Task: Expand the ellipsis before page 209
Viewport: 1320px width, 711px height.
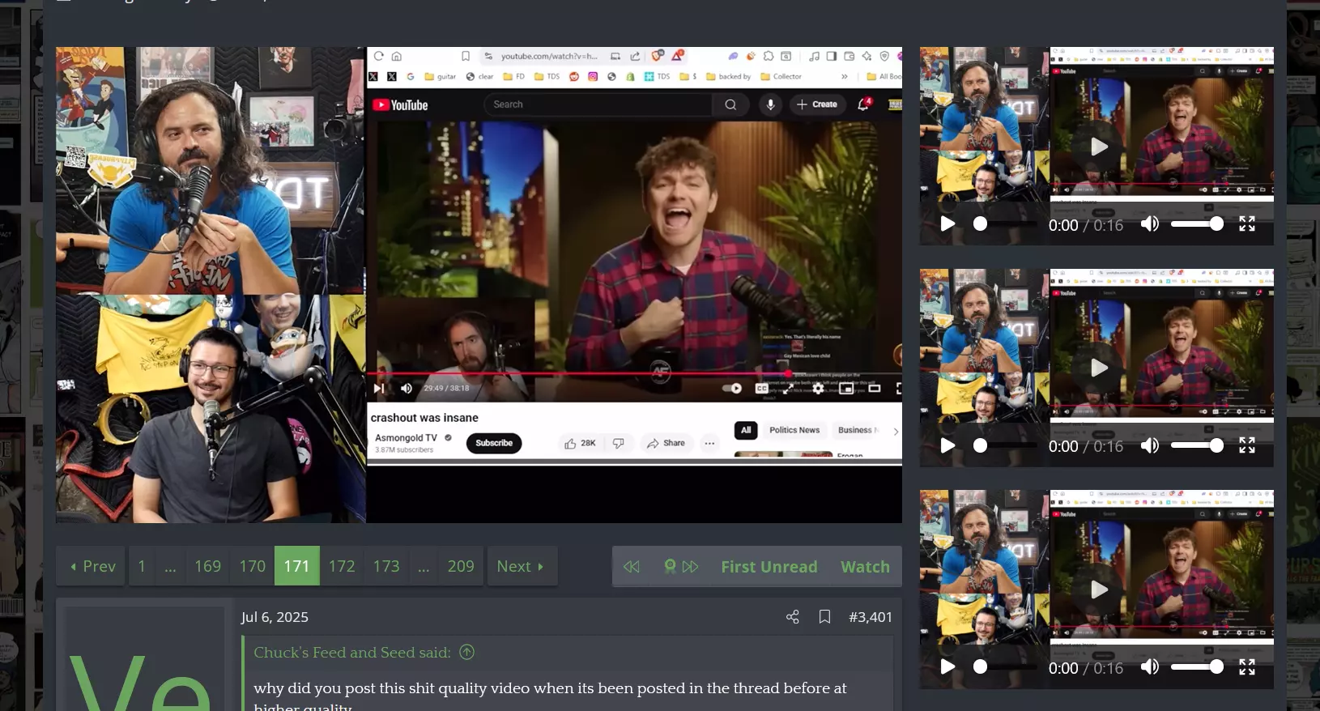Action: [x=423, y=566]
